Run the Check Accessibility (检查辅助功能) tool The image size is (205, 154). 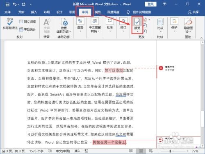pyautogui.click(x=64, y=22)
